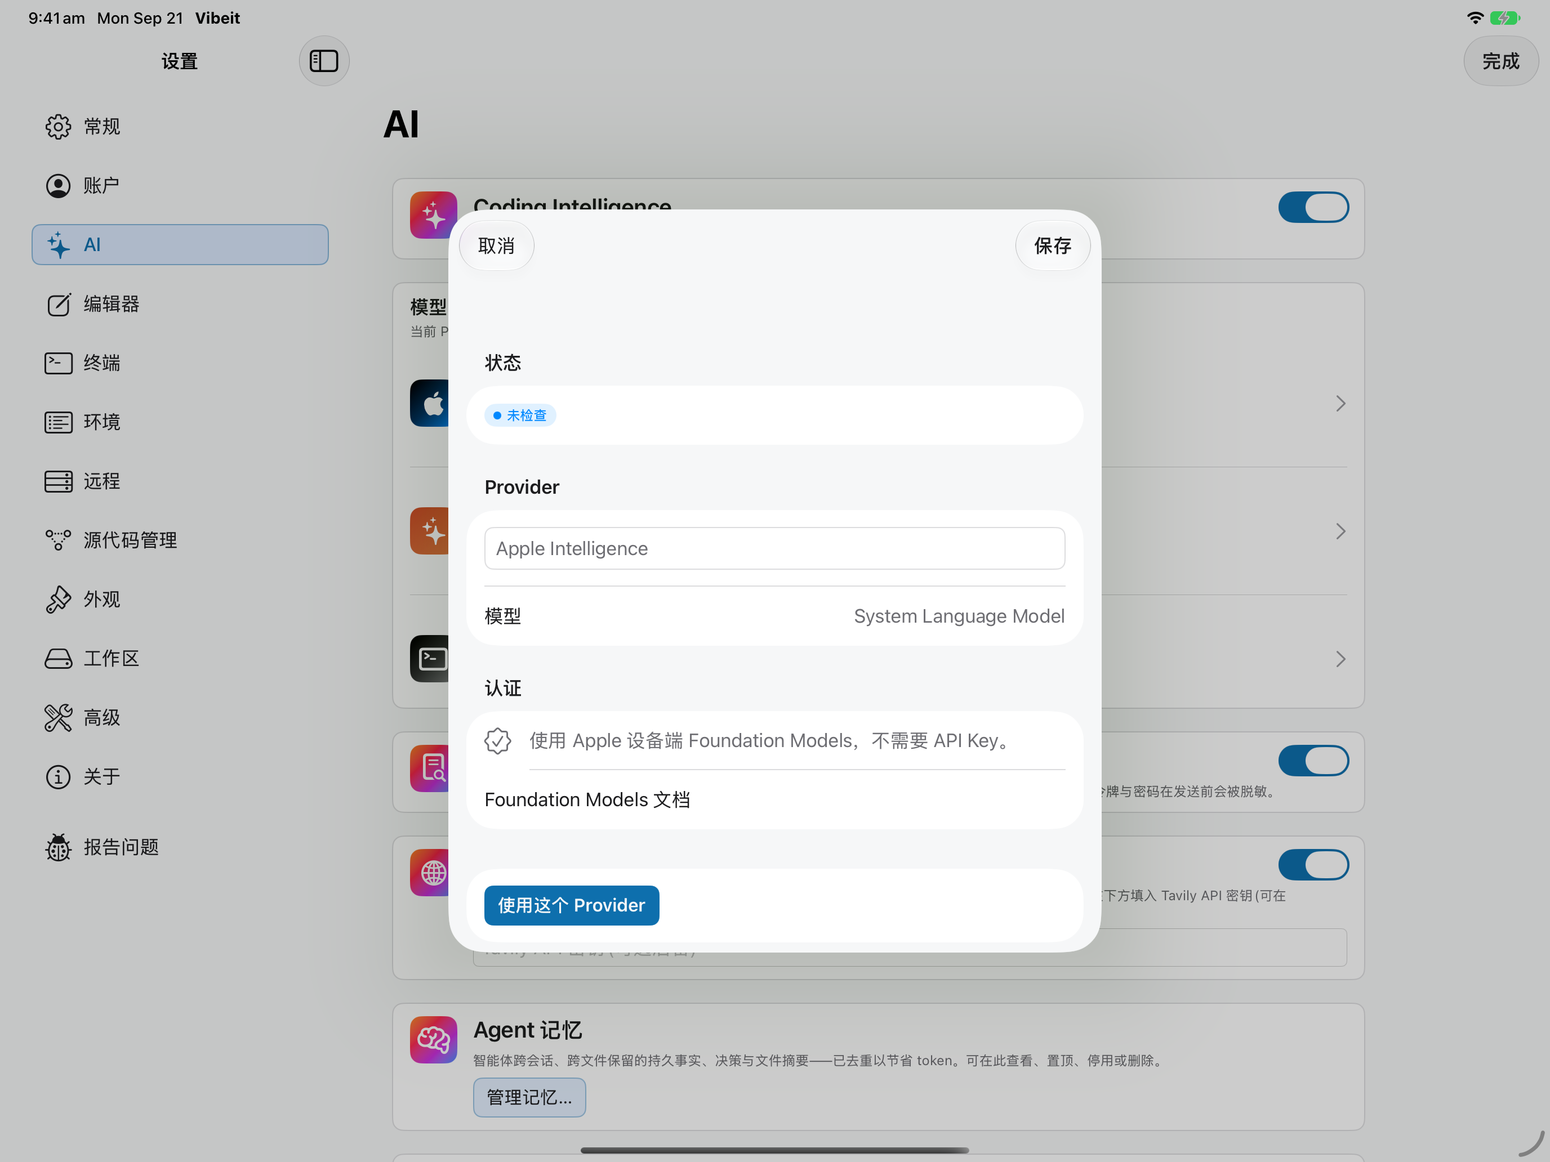Expand the orange sparkle provider row chevron
Image resolution: width=1550 pixels, height=1162 pixels.
tap(1340, 531)
